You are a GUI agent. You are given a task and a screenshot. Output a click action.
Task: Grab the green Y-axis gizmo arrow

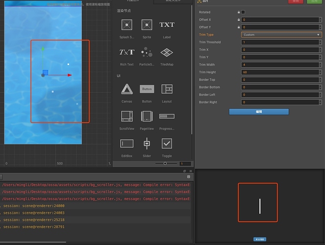click(x=43, y=49)
